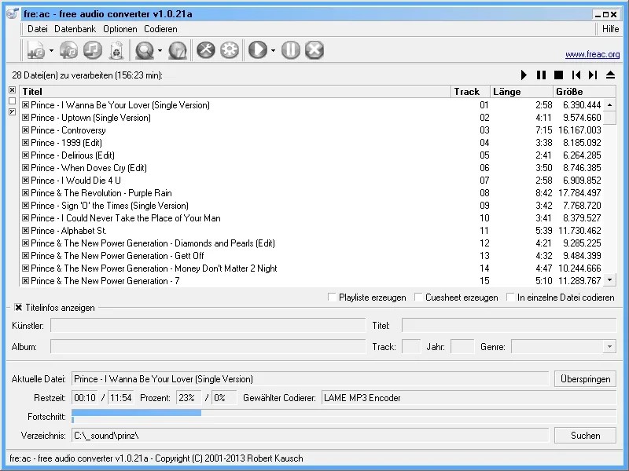Uncheck the Prince - Controversy track
The height and width of the screenshot is (471, 629).
24,130
